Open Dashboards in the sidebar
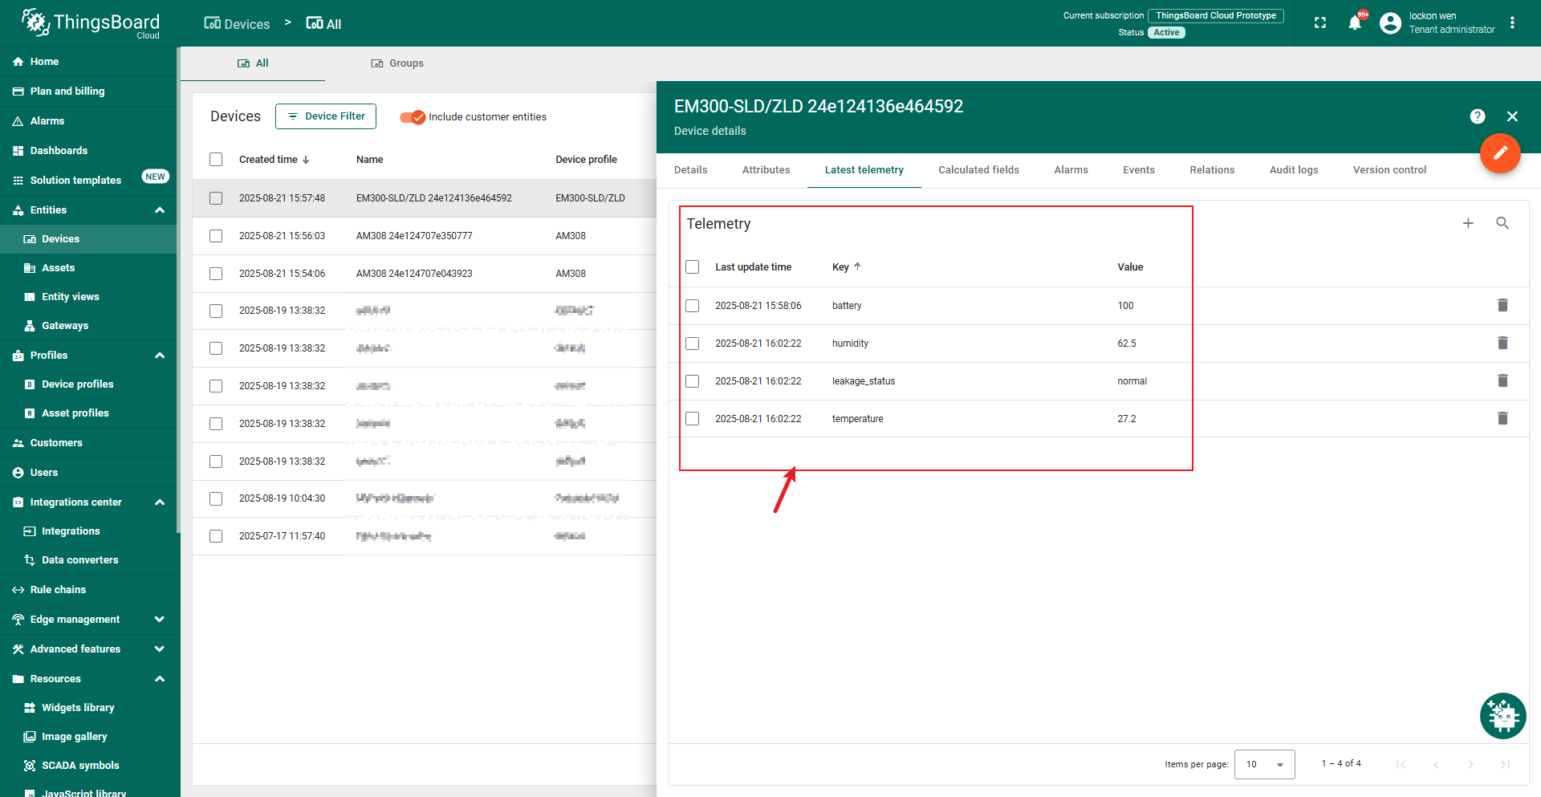 tap(88, 151)
